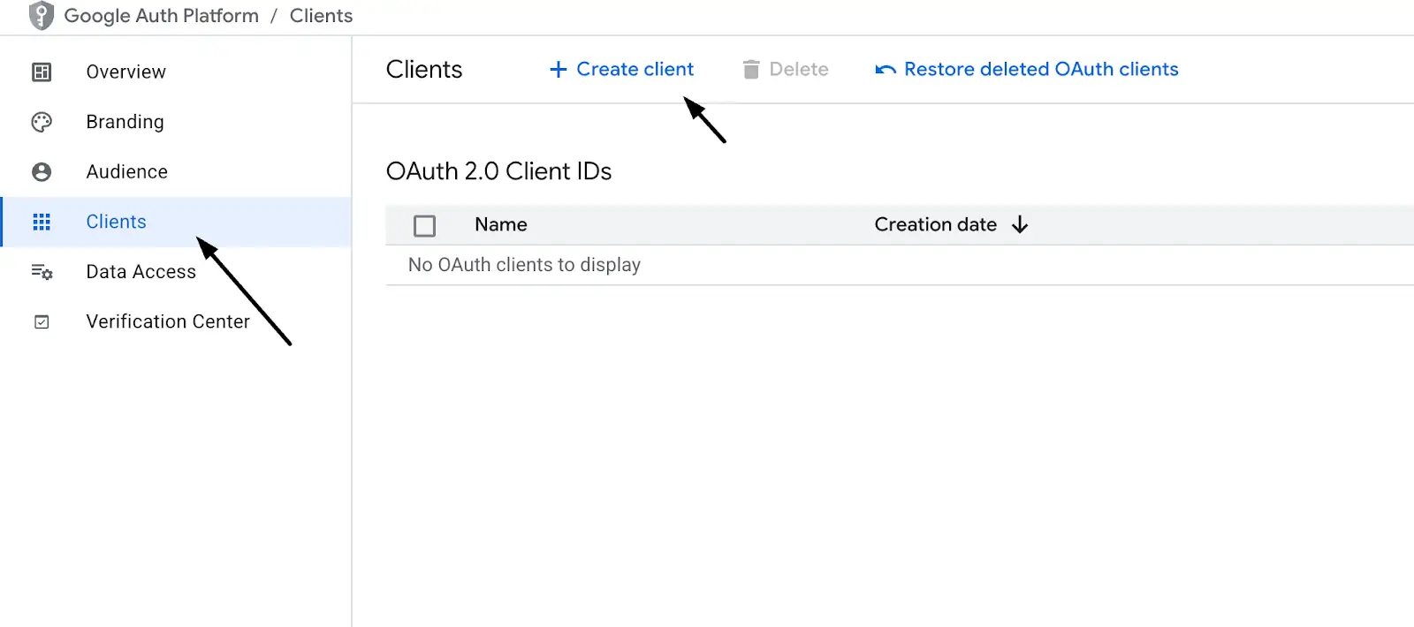The image size is (1414, 627).
Task: Click the Creation date column header
Action: pos(936,224)
